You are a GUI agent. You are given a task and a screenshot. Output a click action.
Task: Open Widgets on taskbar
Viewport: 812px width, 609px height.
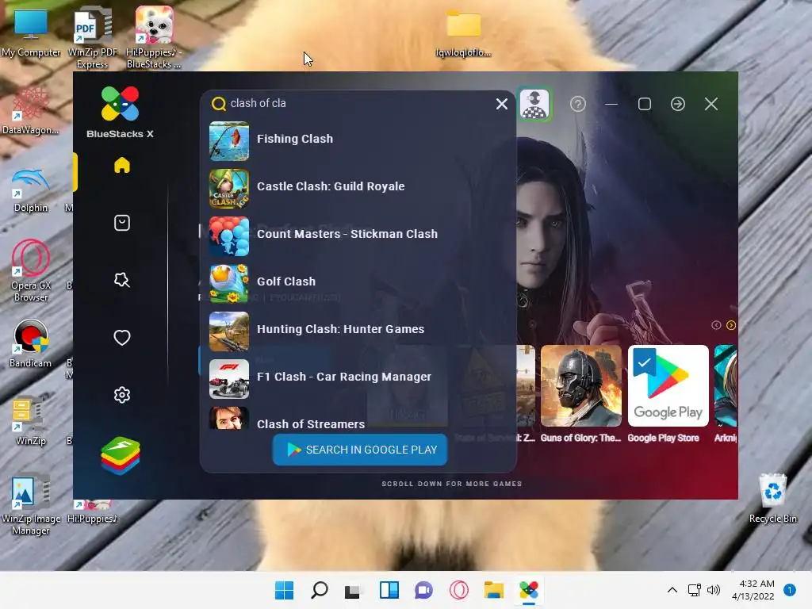pos(389,590)
